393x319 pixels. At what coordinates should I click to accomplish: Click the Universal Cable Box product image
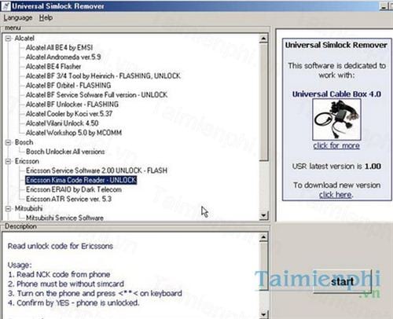point(336,119)
